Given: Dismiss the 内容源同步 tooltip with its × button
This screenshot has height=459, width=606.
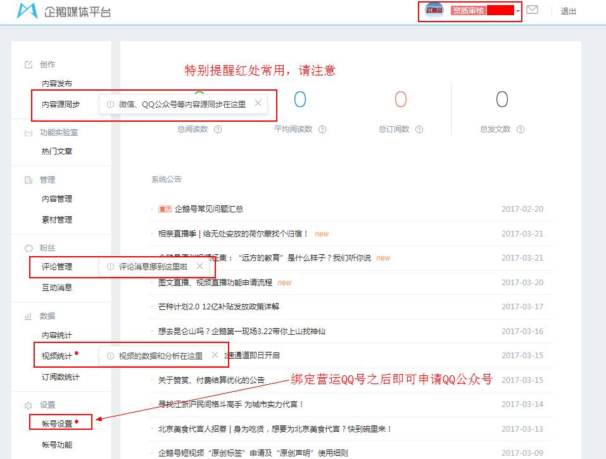Looking at the screenshot, I should click(258, 102).
